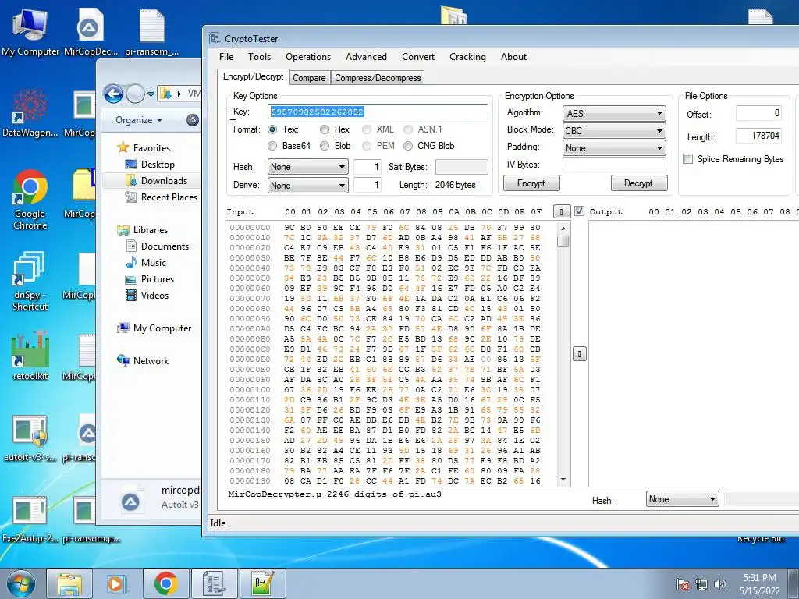Open the Block Mode CBC dropdown
This screenshot has width=799, height=599.
614,130
